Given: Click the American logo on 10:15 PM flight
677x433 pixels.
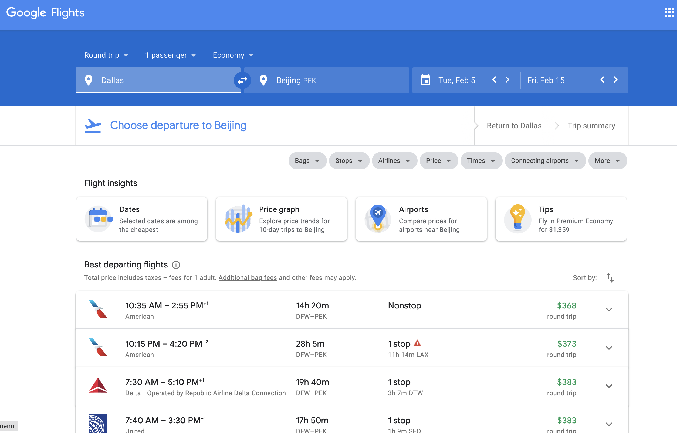Looking at the screenshot, I should click(x=98, y=347).
